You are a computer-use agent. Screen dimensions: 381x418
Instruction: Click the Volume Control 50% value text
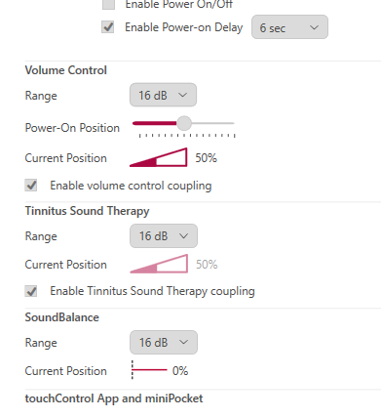(206, 158)
